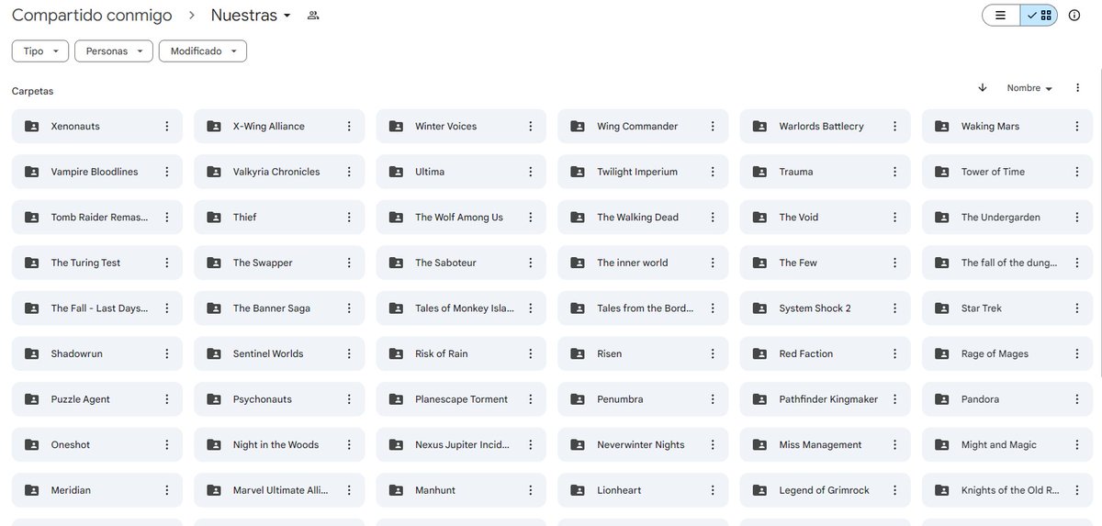Screen dimensions: 1102x526
Task: Open The Saboteur folder
Action: 461,263
